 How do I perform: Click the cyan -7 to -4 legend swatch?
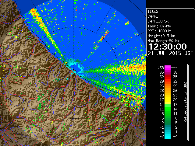coord(167,136)
